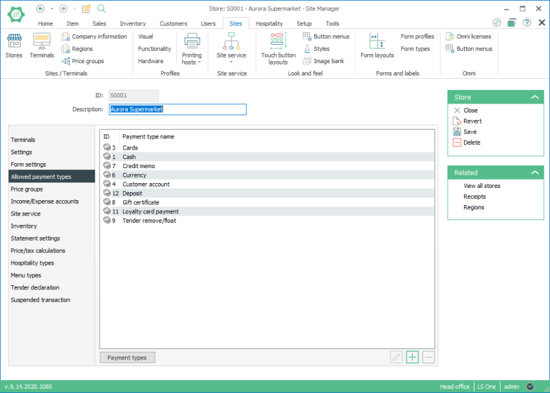
Task: Open the Tools tab
Action: (332, 23)
